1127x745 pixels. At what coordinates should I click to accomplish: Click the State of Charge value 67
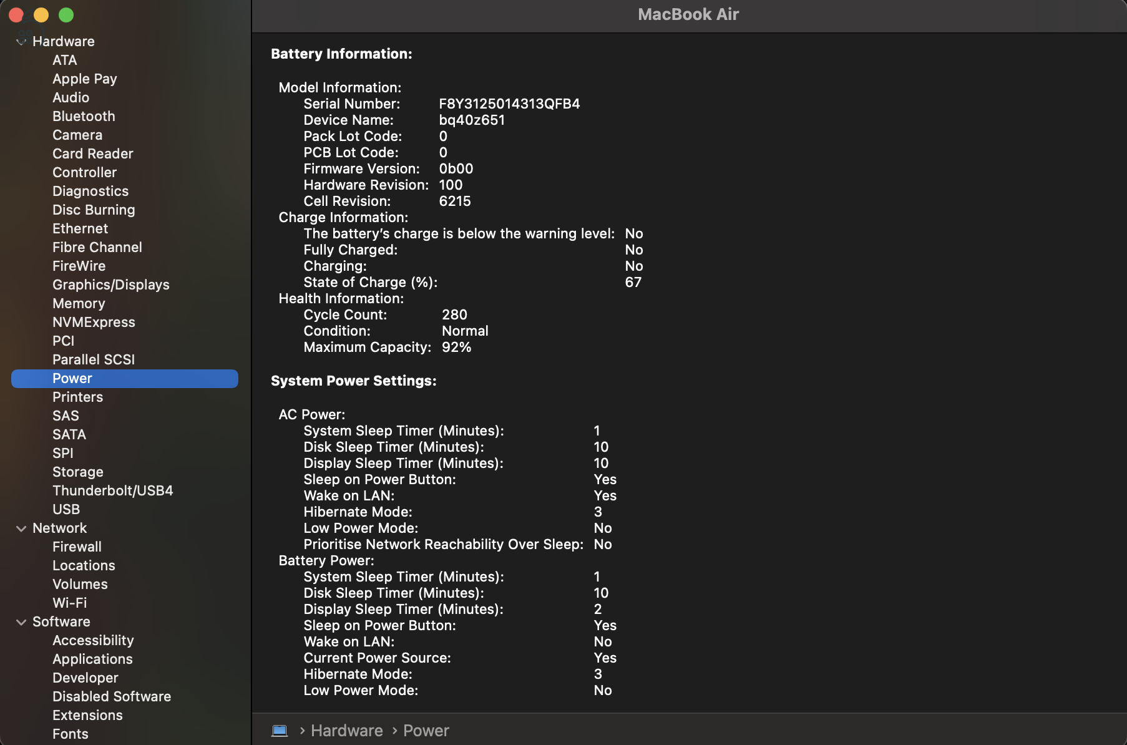point(633,283)
